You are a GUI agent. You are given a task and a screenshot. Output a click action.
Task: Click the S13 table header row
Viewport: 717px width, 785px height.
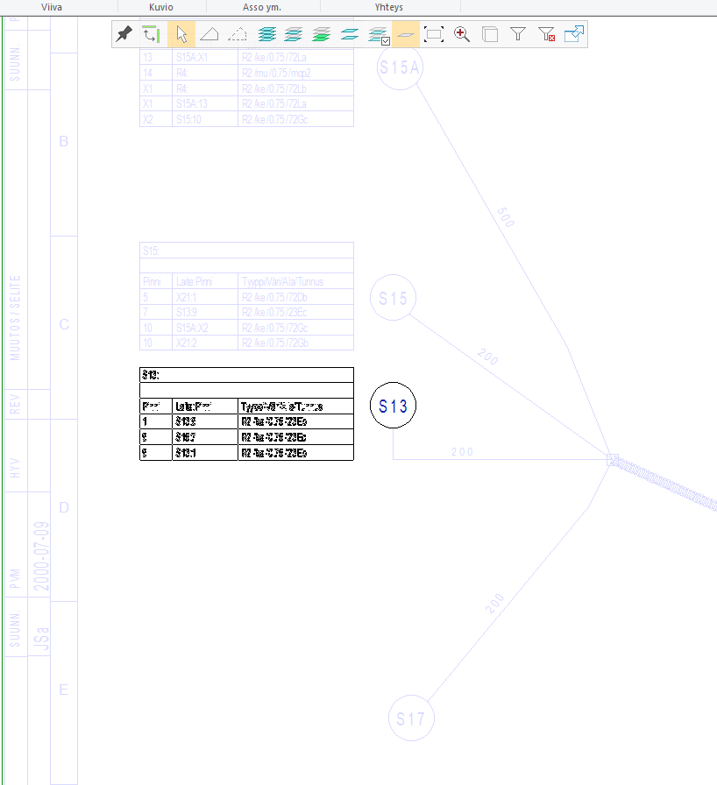point(246,375)
